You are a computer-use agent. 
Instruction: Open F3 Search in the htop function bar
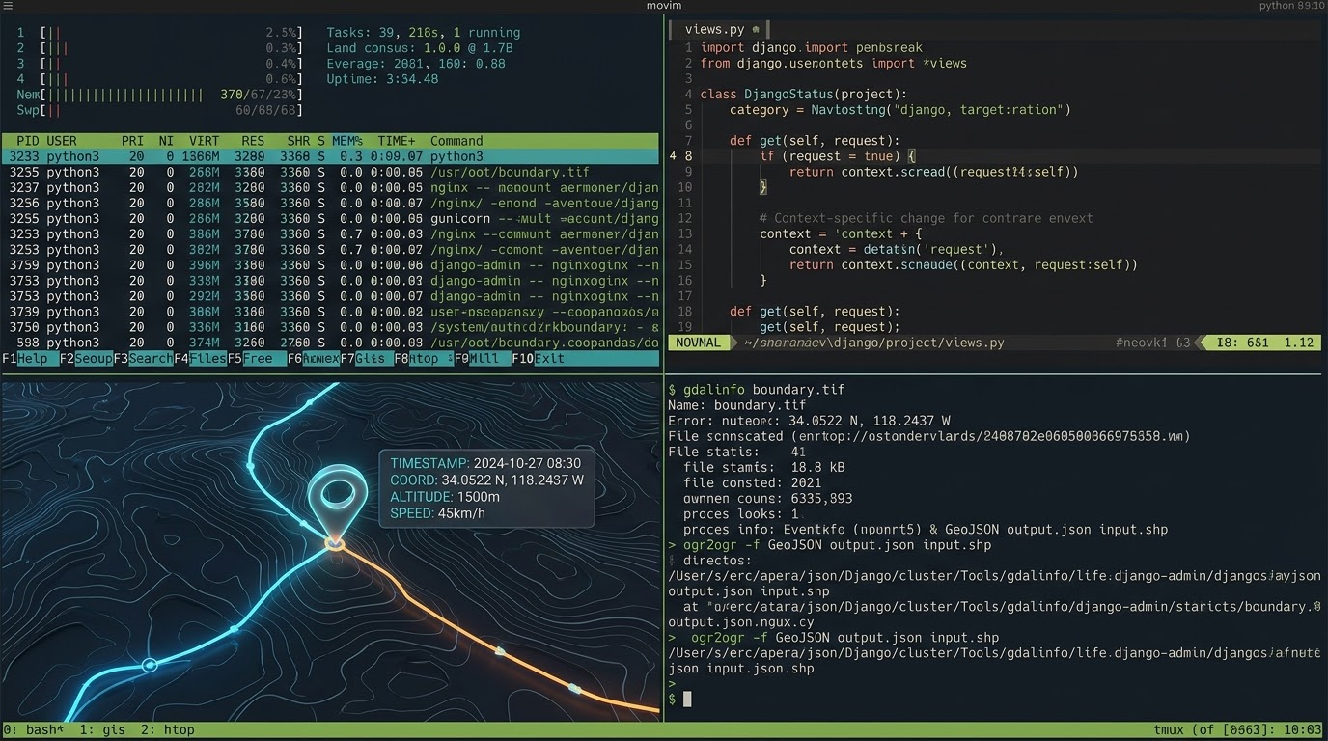coord(145,358)
